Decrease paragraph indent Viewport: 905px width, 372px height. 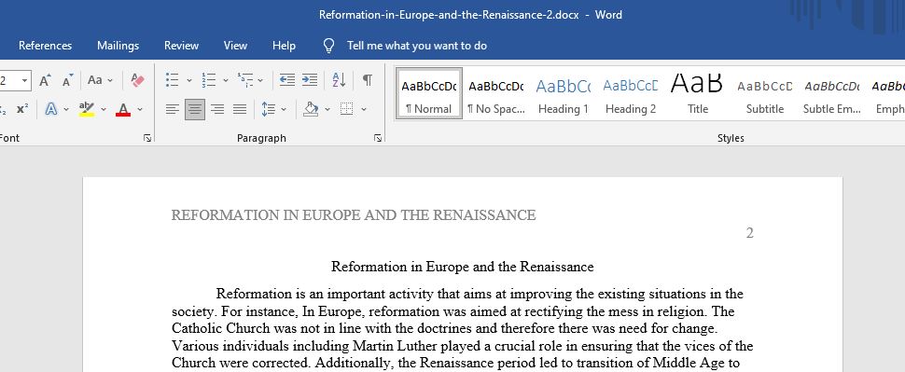286,80
